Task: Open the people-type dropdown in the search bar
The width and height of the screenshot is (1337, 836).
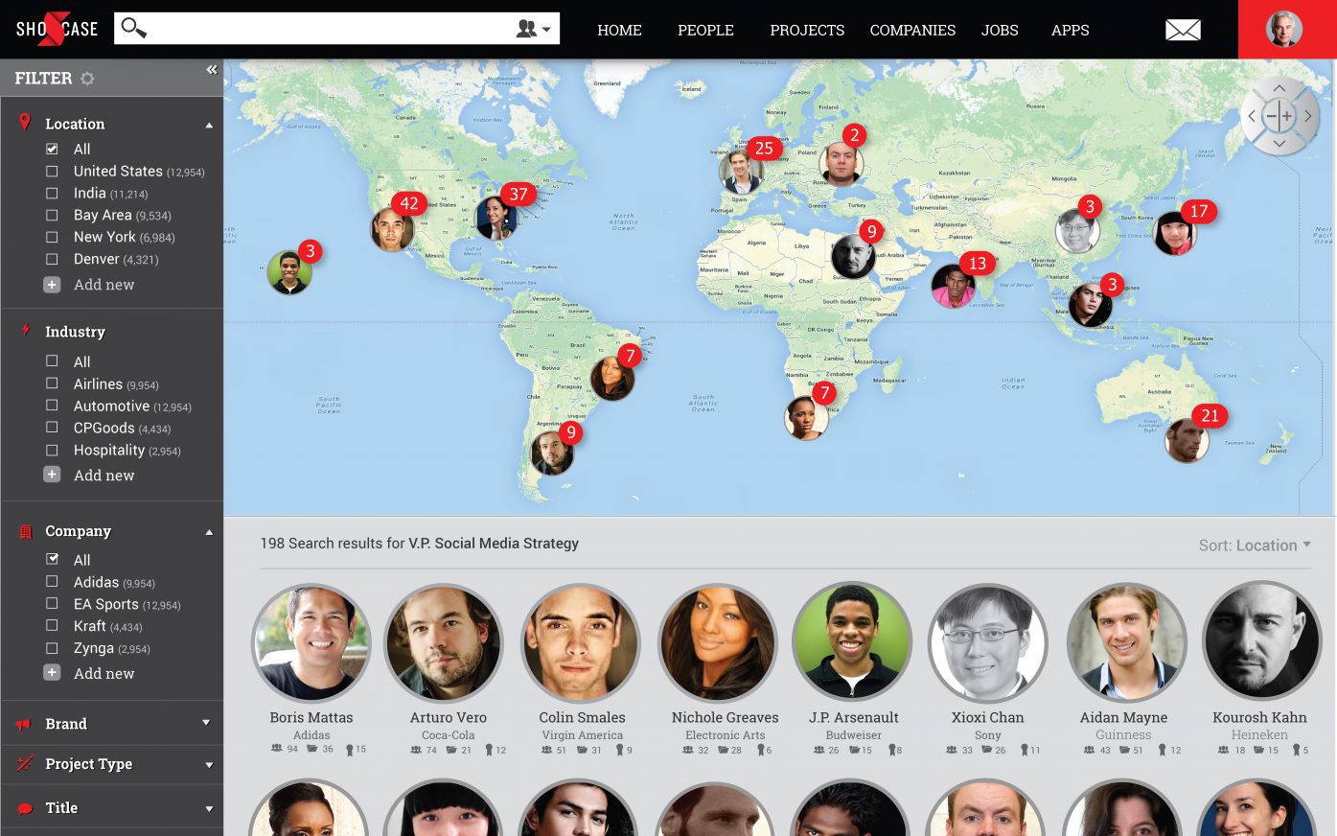Action: [534, 29]
